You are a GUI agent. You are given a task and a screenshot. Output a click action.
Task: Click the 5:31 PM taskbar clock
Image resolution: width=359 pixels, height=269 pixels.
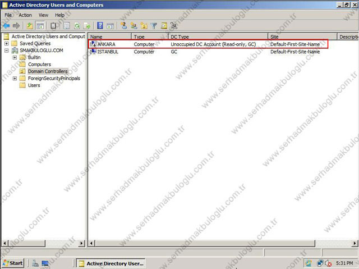point(344,263)
